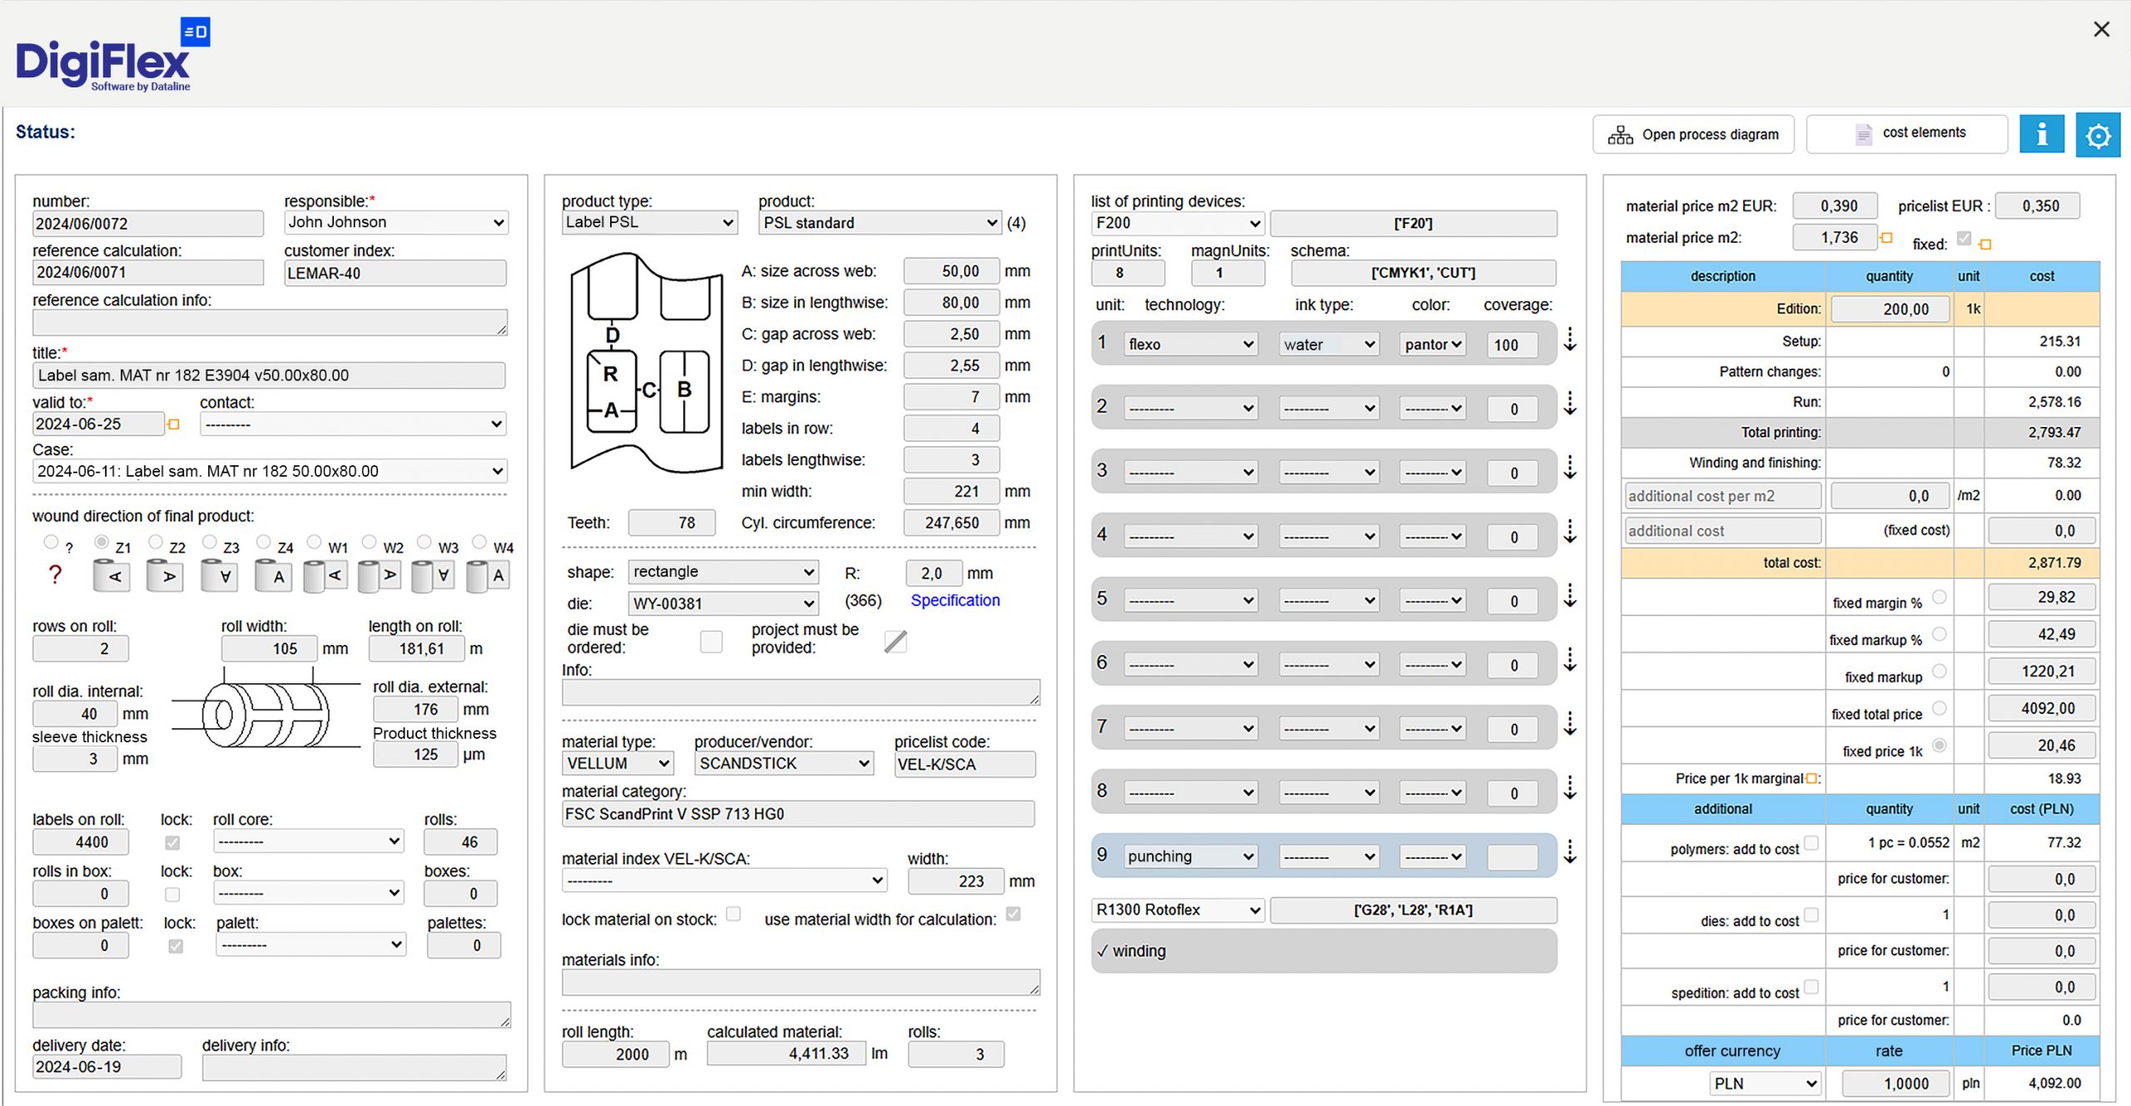Open printing devices dropdown F200
The width and height of the screenshot is (2131, 1106).
1178,223
